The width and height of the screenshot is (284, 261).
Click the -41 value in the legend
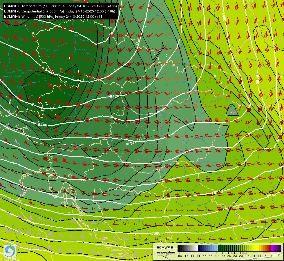(198, 256)
